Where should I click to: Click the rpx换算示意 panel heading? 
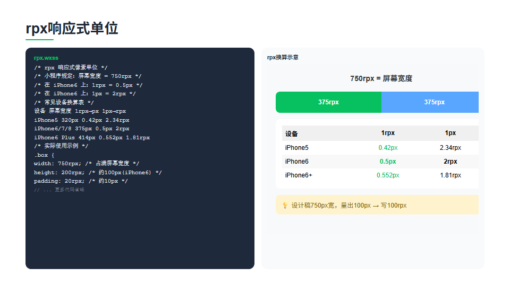[283, 57]
